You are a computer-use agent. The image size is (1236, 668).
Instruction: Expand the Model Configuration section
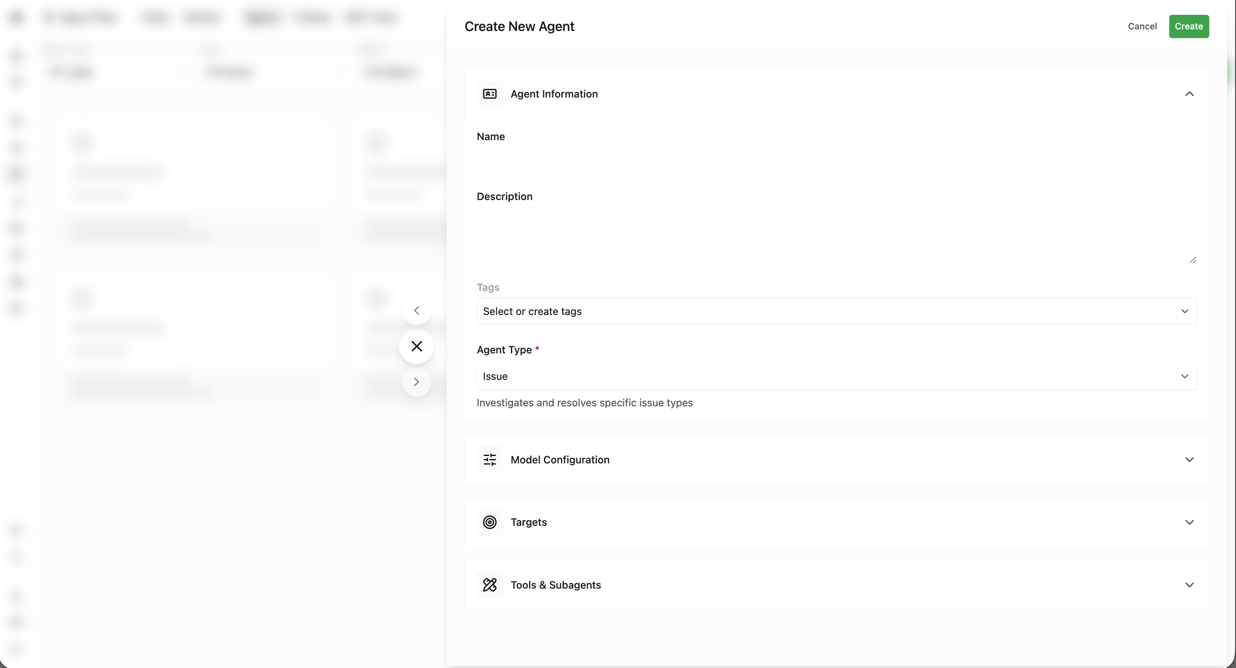(1189, 460)
